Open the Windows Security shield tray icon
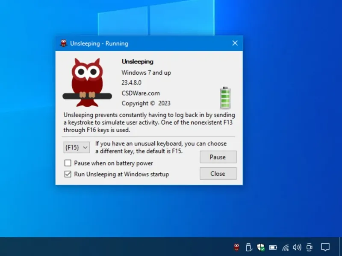 click(261, 247)
